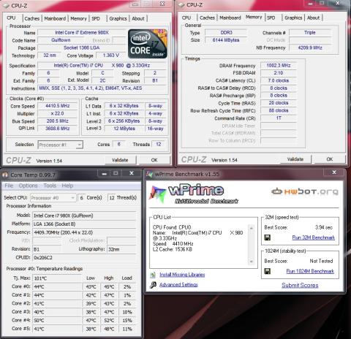Open About tab in left CPU-Z window
Image resolution: width=351 pixels, height=339 pixels.
tap(138, 18)
